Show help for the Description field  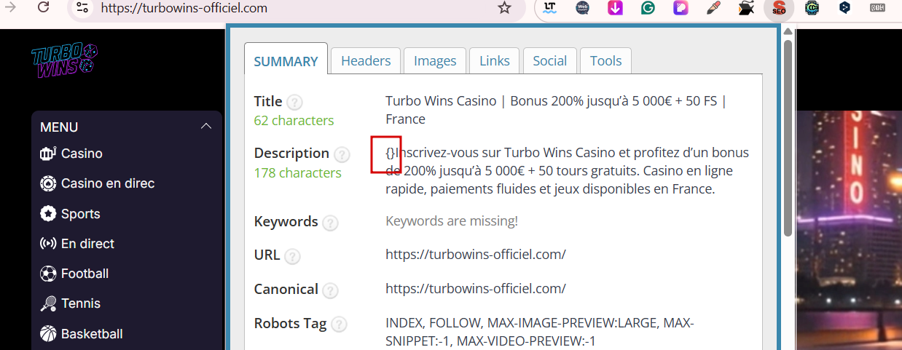(342, 154)
